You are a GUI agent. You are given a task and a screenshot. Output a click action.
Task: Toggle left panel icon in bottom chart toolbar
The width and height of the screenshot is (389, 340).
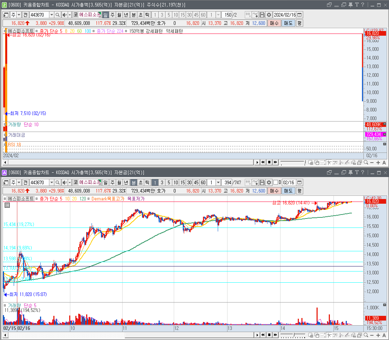6,183
